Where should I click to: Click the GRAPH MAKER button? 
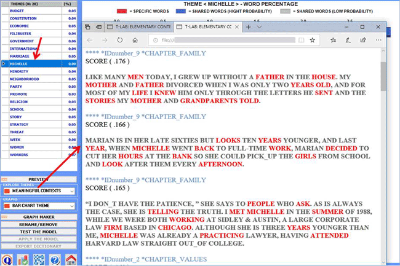(x=39, y=217)
